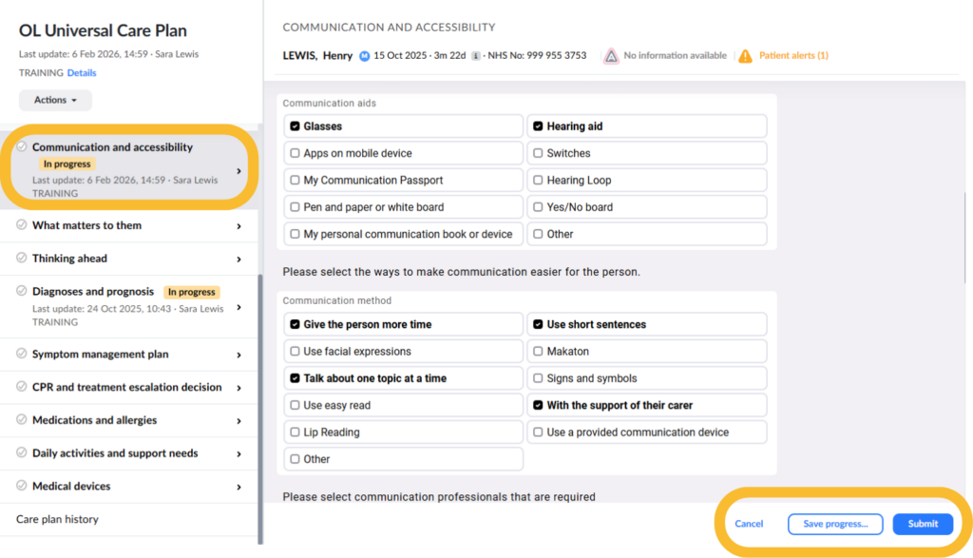Click status icon next to Symptom management plan

pyautogui.click(x=22, y=354)
